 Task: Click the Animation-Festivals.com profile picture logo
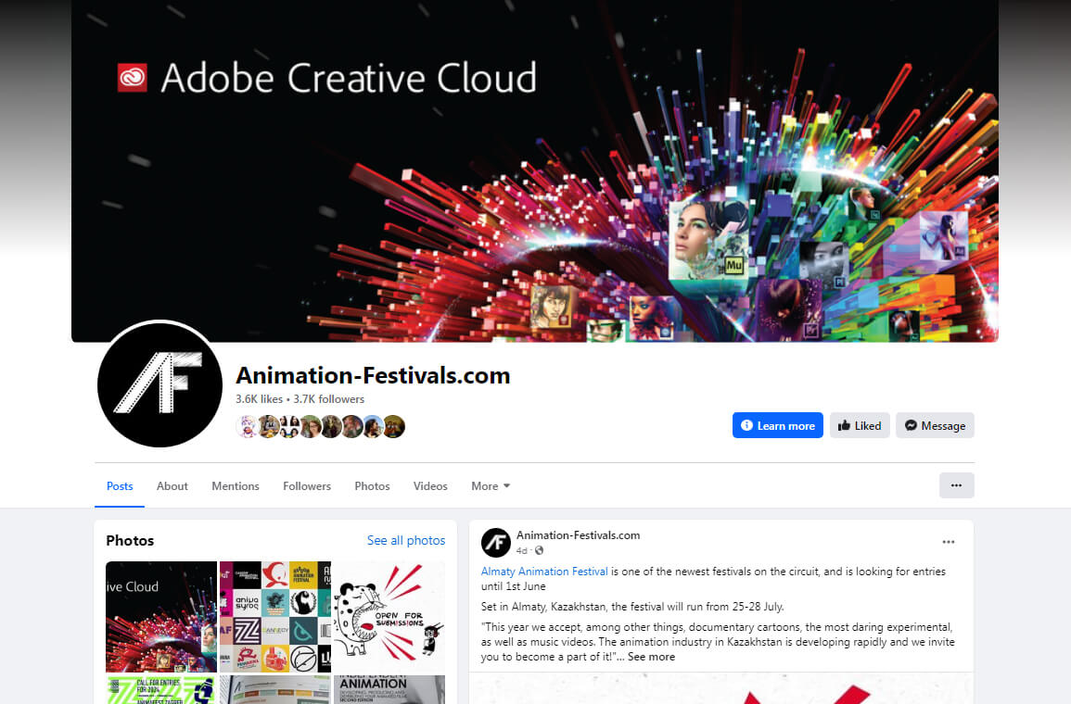(x=159, y=384)
